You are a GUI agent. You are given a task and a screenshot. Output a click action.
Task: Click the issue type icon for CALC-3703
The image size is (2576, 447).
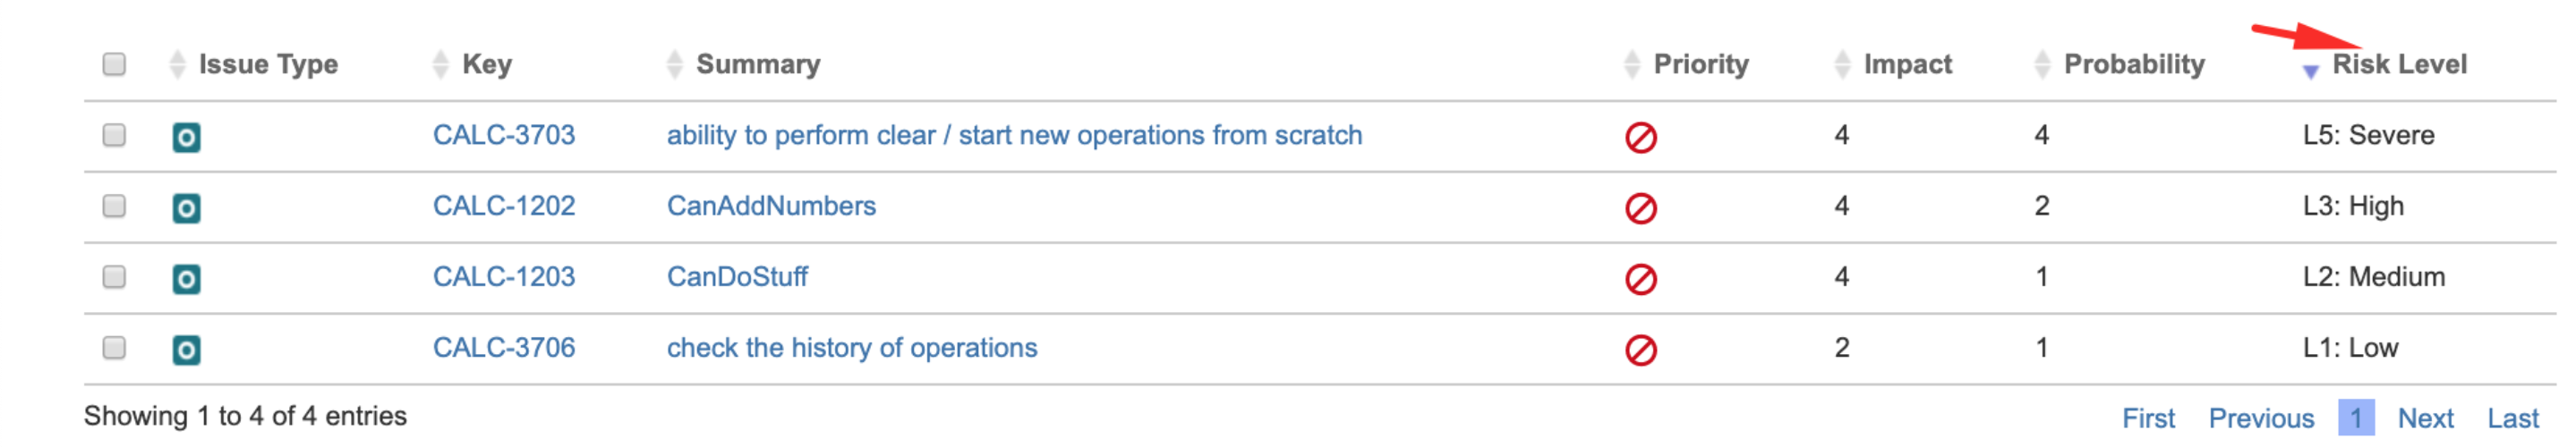(x=186, y=137)
